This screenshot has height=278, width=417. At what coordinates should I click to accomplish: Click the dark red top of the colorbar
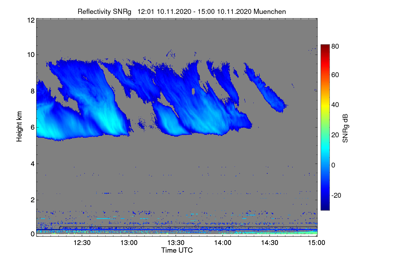[x=325, y=47]
